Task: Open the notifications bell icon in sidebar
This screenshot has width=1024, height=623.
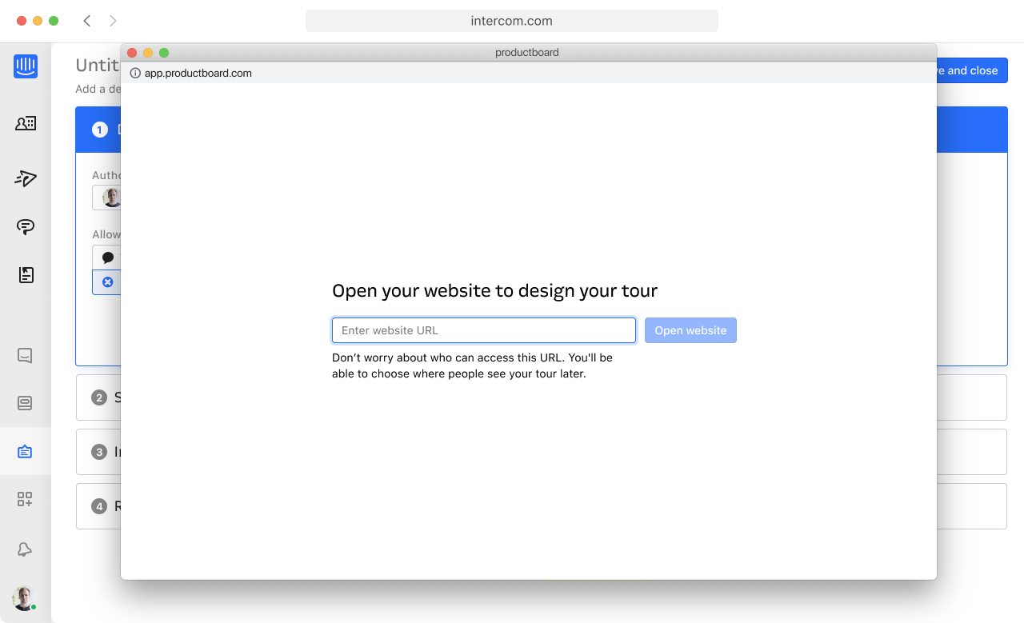Action: click(25, 549)
